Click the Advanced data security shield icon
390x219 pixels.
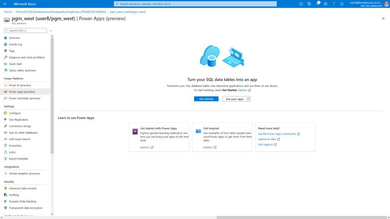[5, 188]
